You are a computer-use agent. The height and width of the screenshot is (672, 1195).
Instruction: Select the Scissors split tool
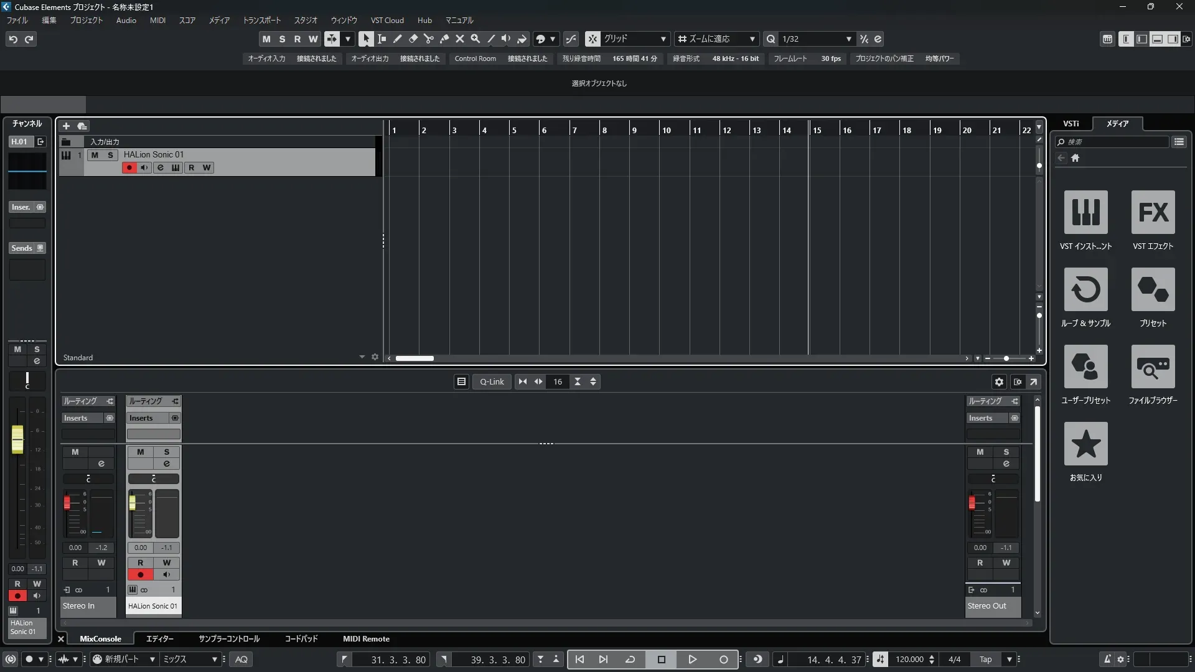click(428, 39)
